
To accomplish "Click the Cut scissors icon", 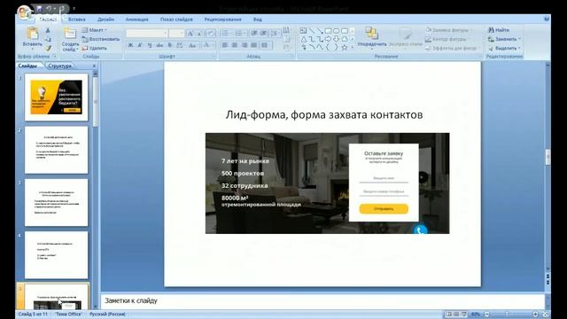I will pos(48,31).
